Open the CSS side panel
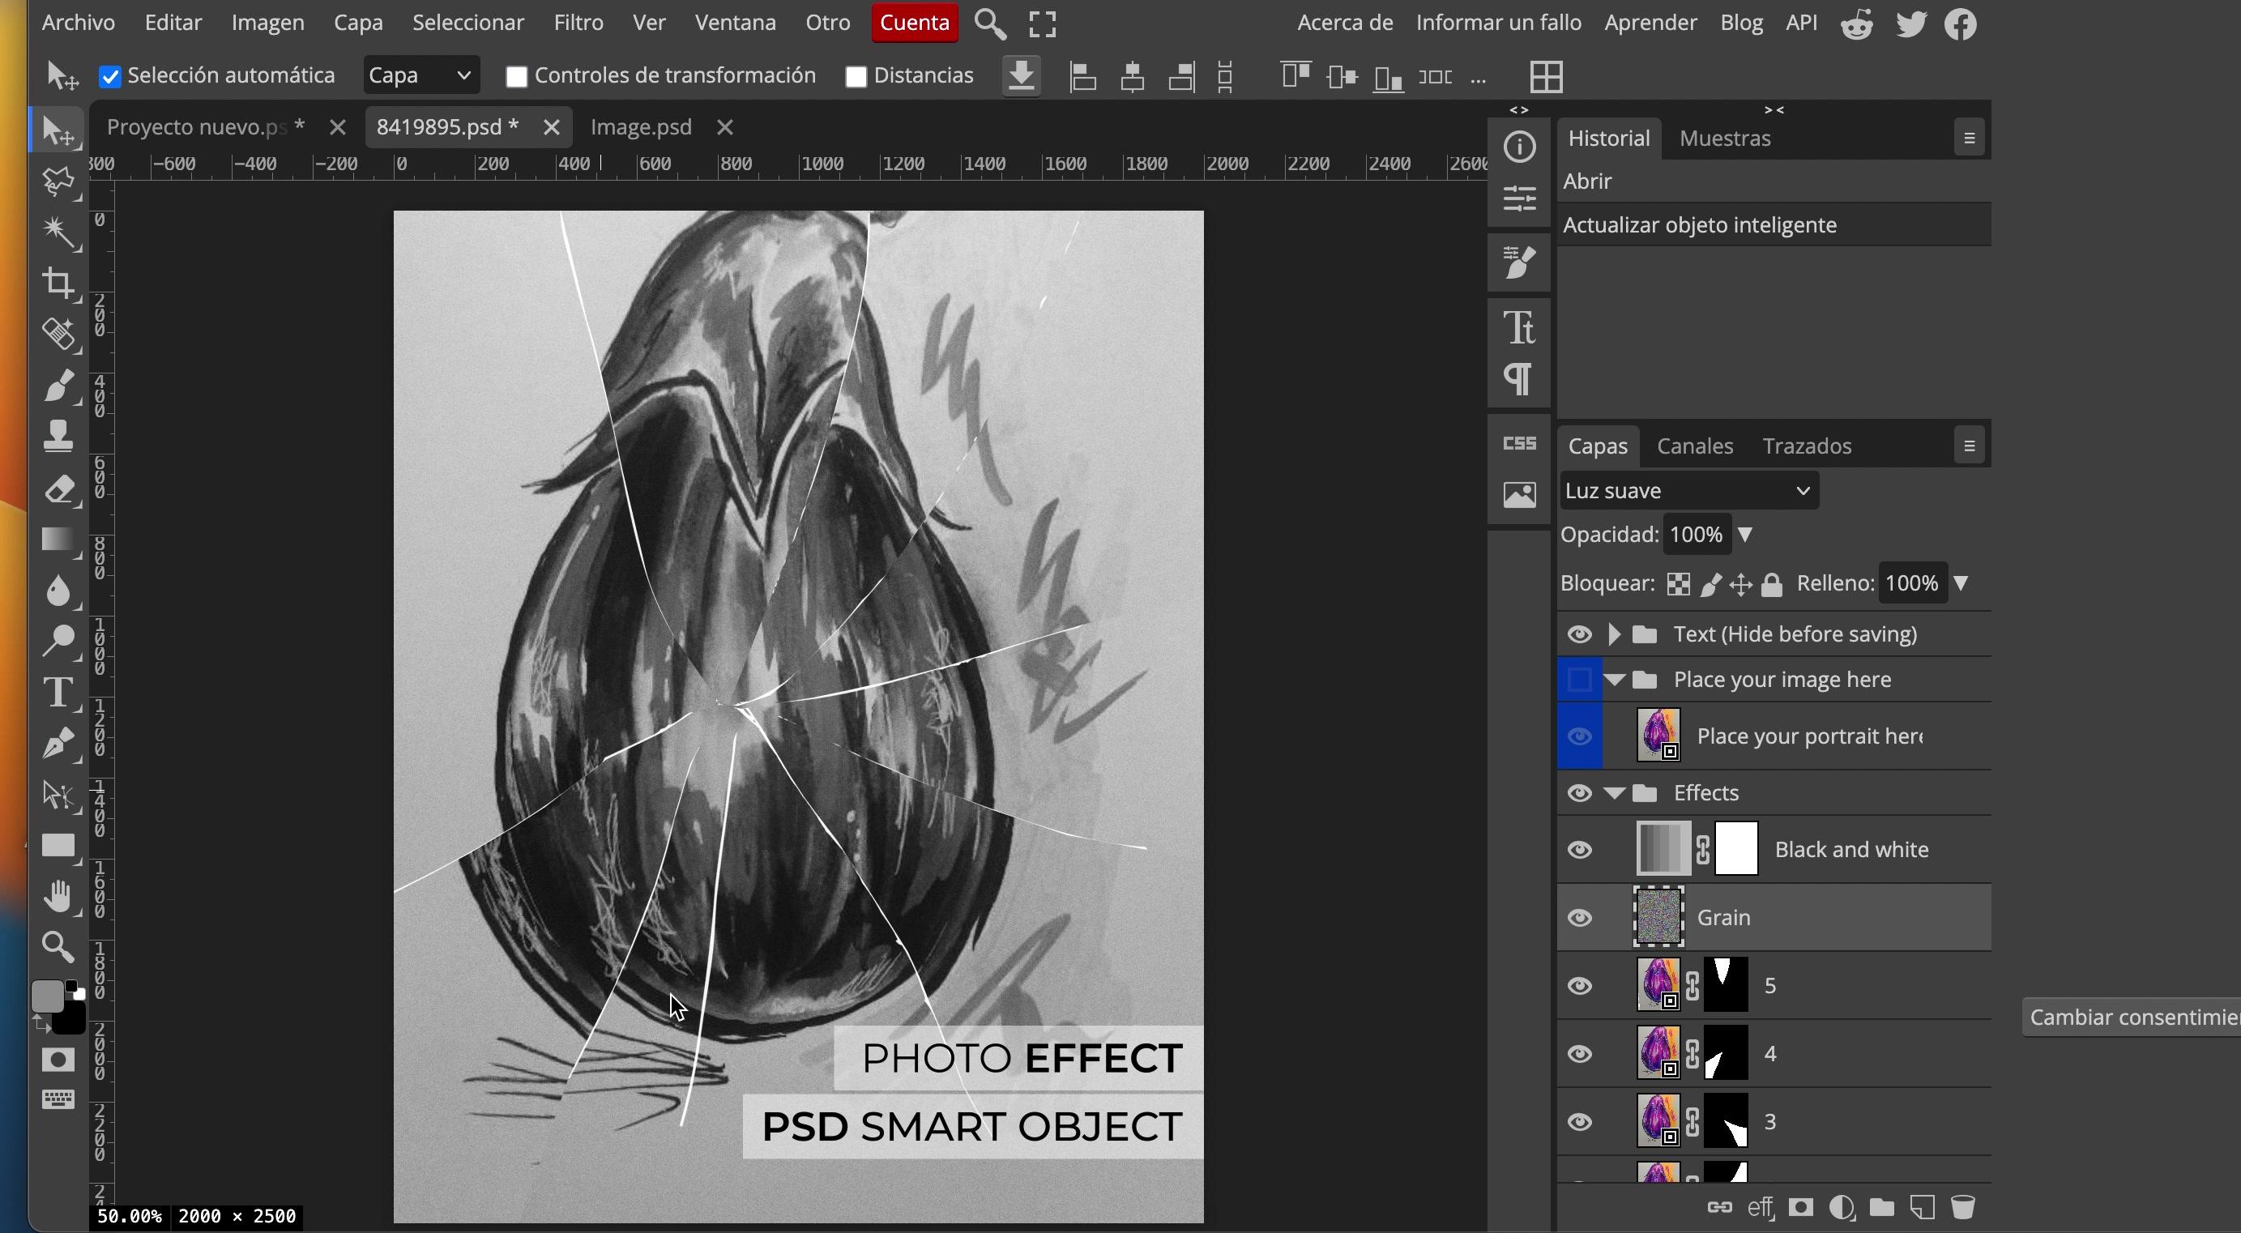This screenshot has height=1233, width=2241. pyautogui.click(x=1519, y=443)
